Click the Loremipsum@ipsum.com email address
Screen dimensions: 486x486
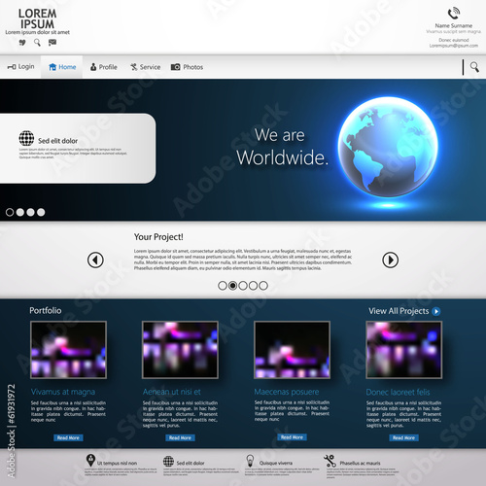[x=454, y=46]
